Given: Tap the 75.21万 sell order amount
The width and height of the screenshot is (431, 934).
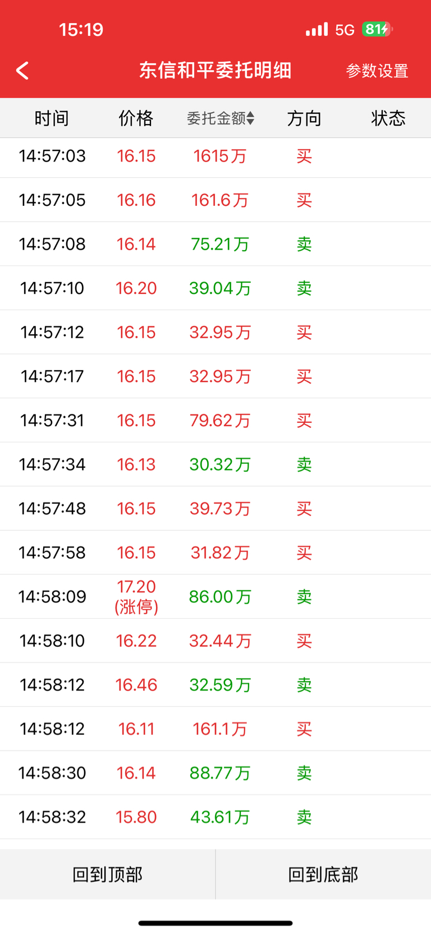Looking at the screenshot, I should [220, 244].
